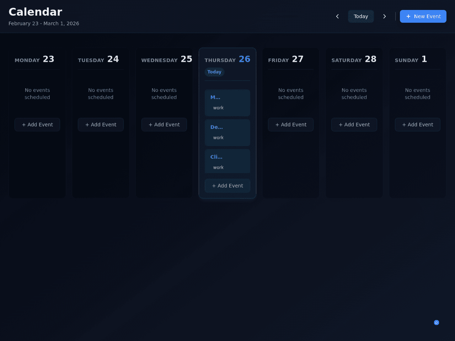This screenshot has width=455, height=341.
Task: Add Event on Monday 23
Action: pos(37,125)
